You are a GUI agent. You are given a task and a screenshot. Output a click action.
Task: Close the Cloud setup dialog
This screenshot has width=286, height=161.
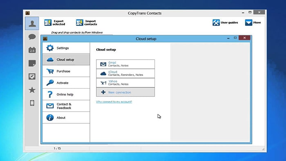click(244, 38)
